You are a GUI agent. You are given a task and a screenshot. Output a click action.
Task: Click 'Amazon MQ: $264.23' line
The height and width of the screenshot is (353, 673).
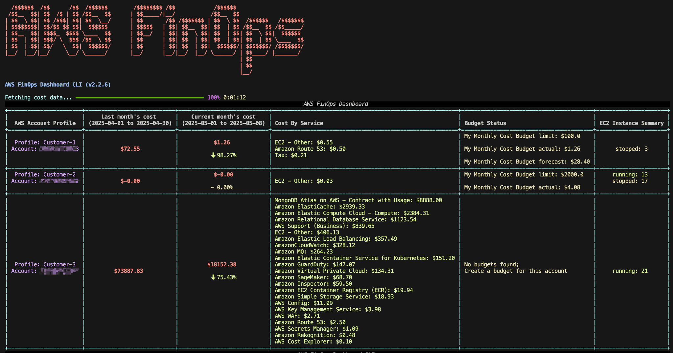click(304, 252)
